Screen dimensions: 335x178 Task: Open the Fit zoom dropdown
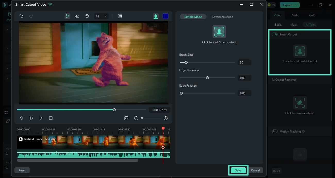pyautogui.click(x=101, y=16)
